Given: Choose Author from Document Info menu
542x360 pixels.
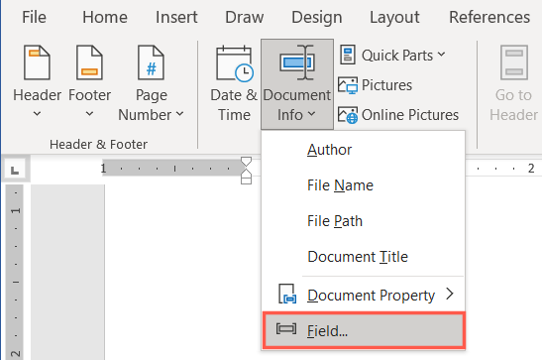Looking at the screenshot, I should click(x=363, y=150).
